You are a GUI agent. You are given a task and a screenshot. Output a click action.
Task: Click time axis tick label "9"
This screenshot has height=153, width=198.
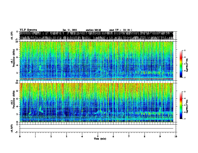pyautogui.click(x=160, y=136)
